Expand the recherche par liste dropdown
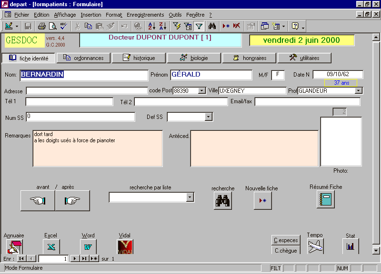This screenshot has width=381, height=274. pos(190,197)
